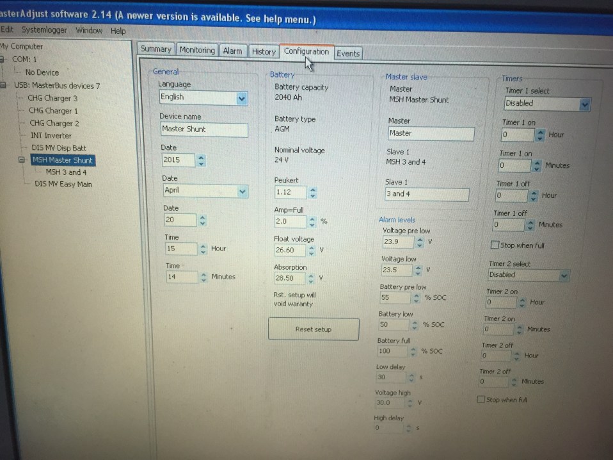Image resolution: width=613 pixels, height=460 pixels.
Task: Adjust the Peukert value stepper
Action: (312, 193)
